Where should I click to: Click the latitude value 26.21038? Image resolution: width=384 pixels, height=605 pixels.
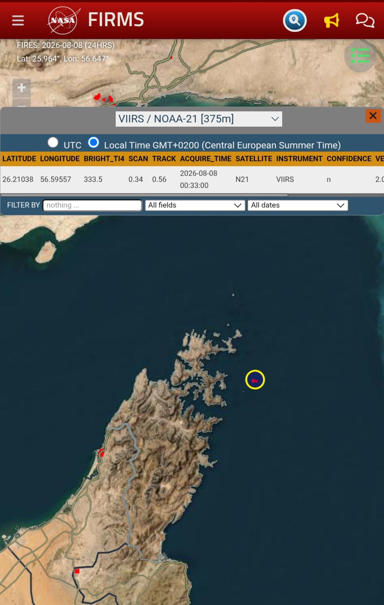(18, 179)
